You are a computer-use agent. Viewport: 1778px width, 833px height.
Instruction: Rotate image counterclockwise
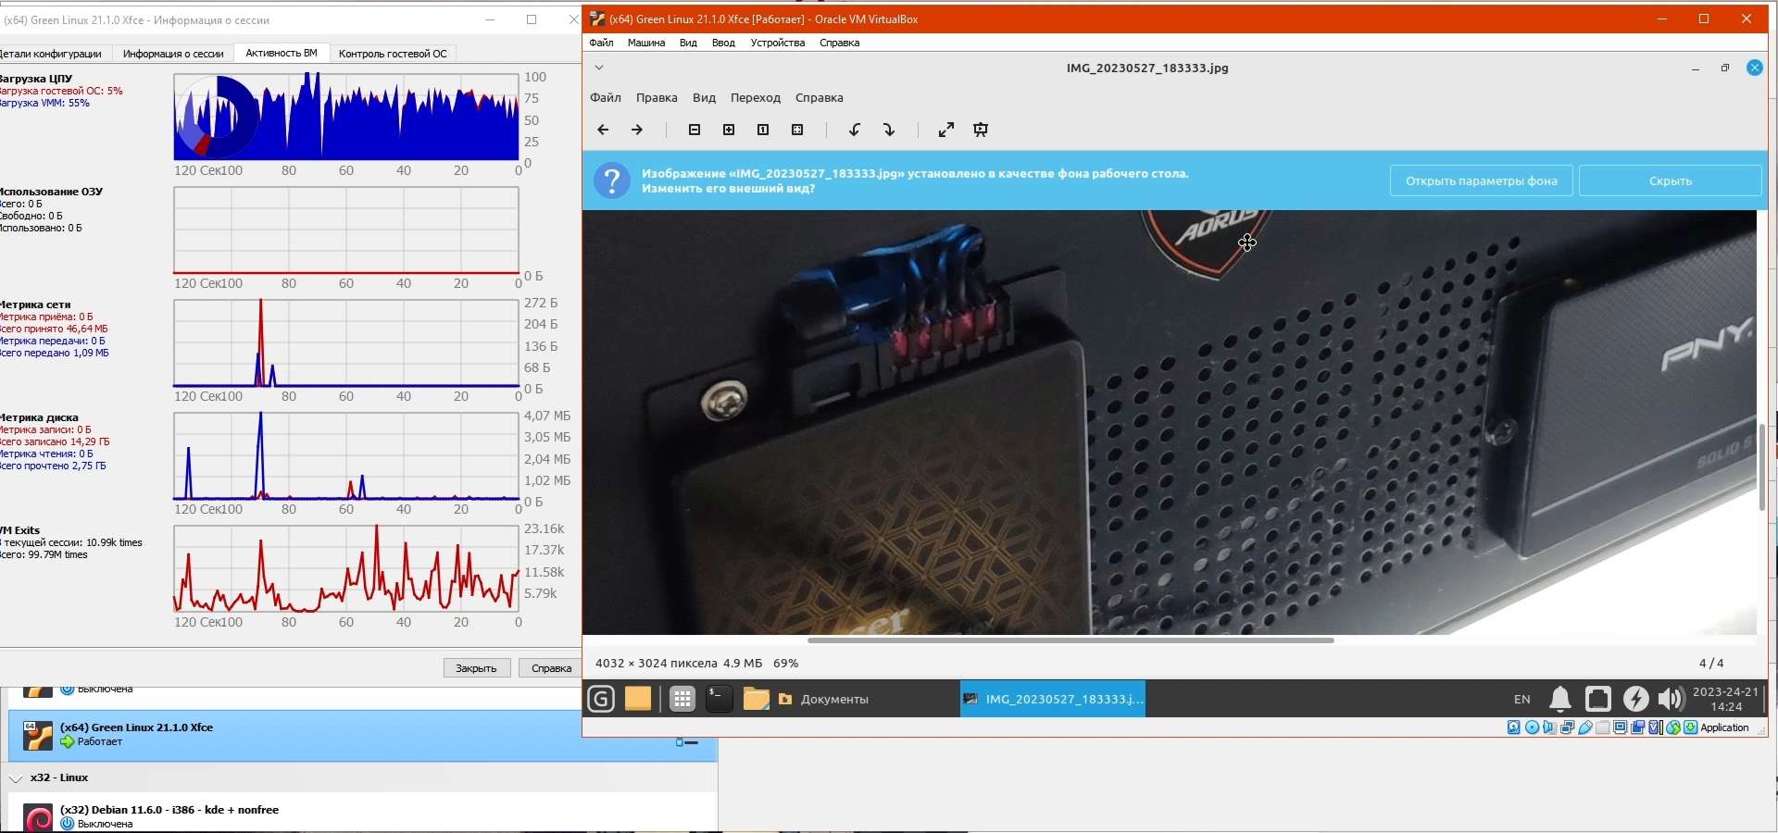(855, 131)
